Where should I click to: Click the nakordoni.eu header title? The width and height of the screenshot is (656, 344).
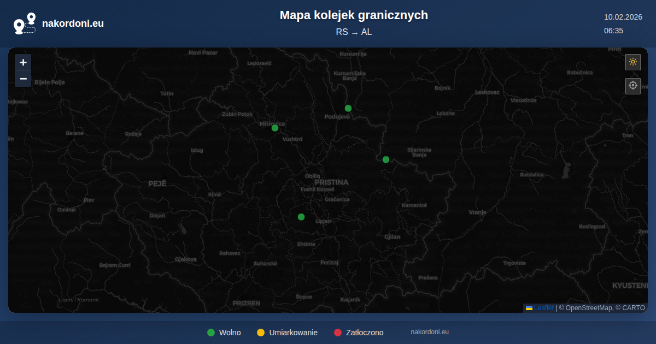pyautogui.click(x=73, y=23)
